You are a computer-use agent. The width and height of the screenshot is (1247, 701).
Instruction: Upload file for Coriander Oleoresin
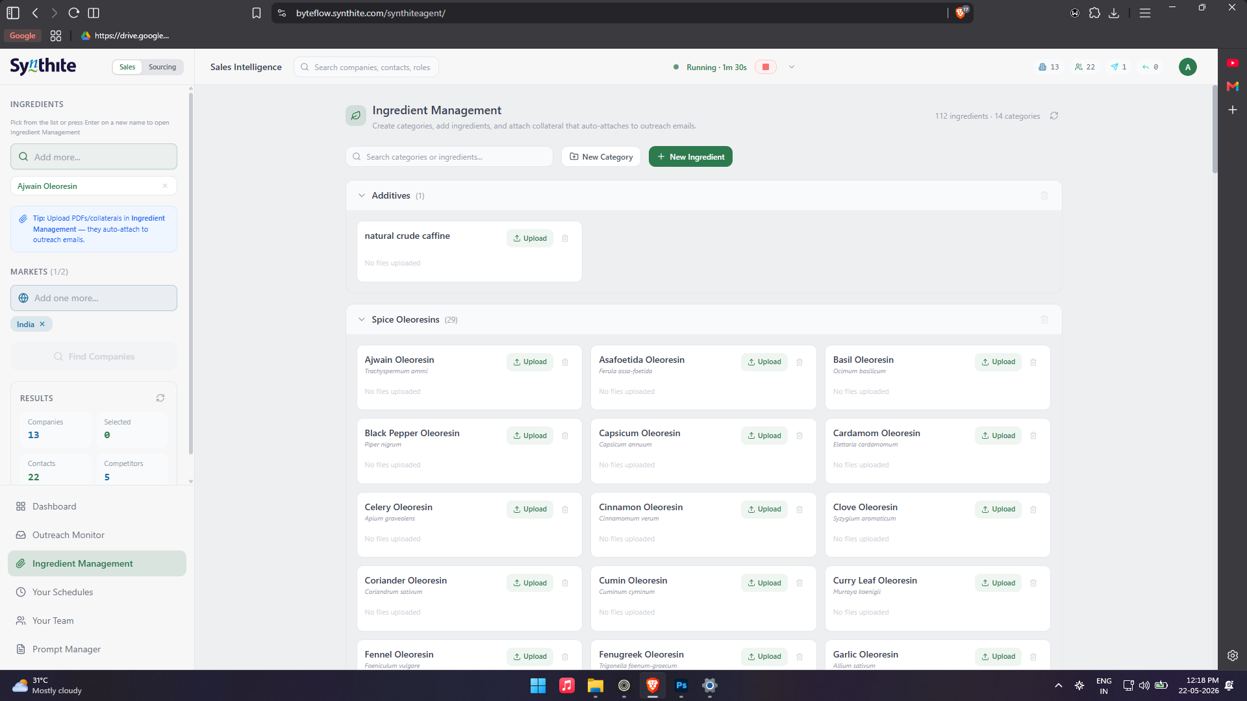(530, 583)
